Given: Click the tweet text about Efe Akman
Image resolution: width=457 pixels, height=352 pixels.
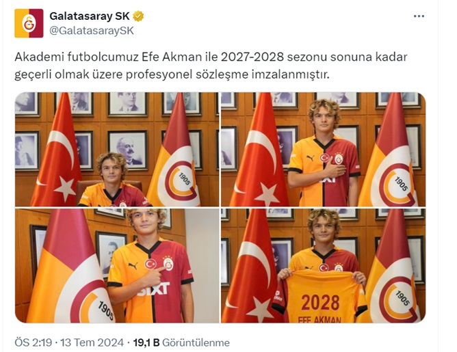Looking at the screenshot, I should (x=211, y=66).
